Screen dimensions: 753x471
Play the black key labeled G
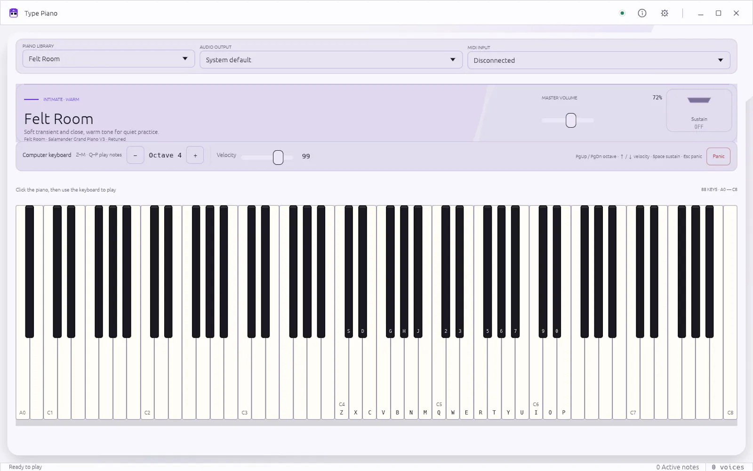[x=390, y=272]
